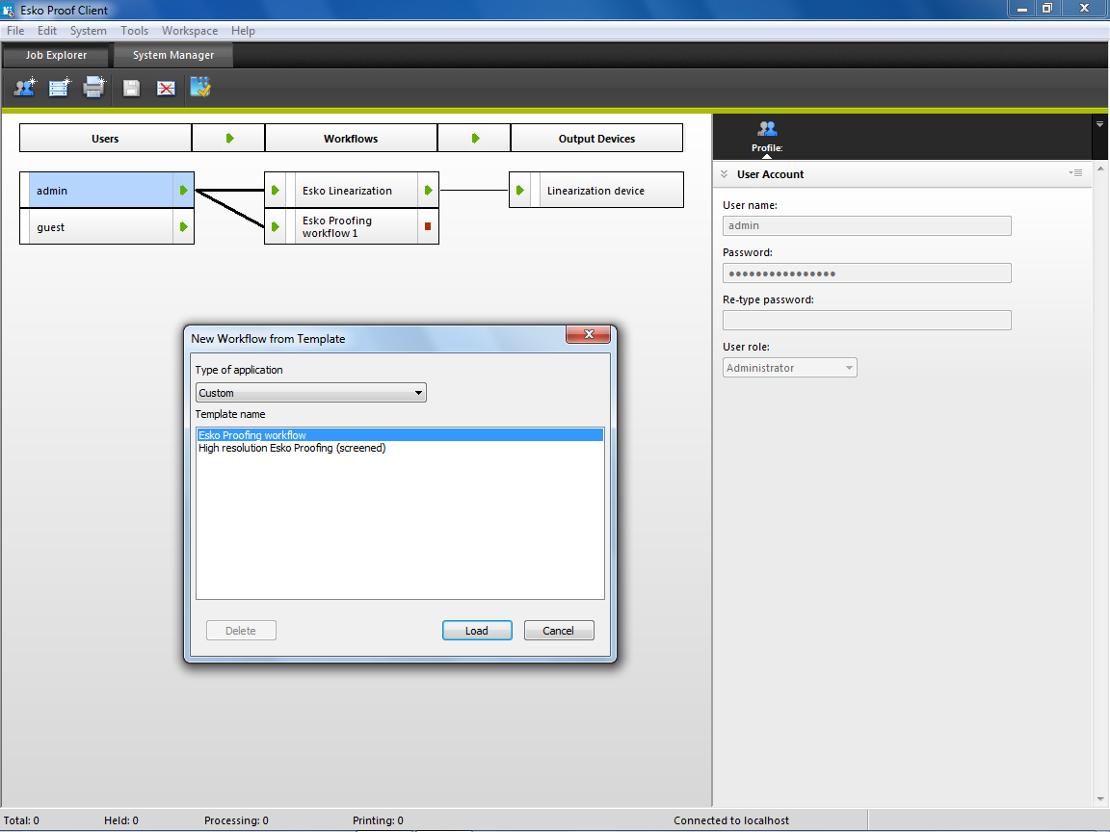Toggle the red stop square on Esko Proofing workflow 1
This screenshot has width=1110, height=832.
click(428, 226)
